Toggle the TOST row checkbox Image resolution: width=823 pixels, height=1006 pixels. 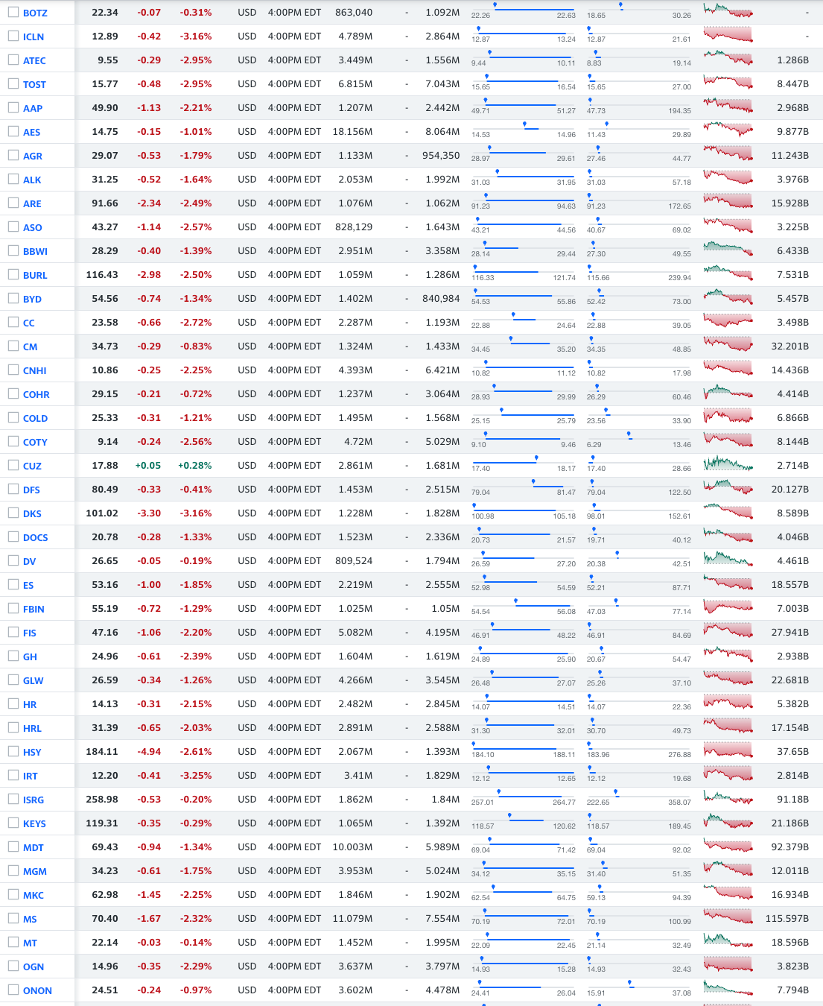click(13, 84)
